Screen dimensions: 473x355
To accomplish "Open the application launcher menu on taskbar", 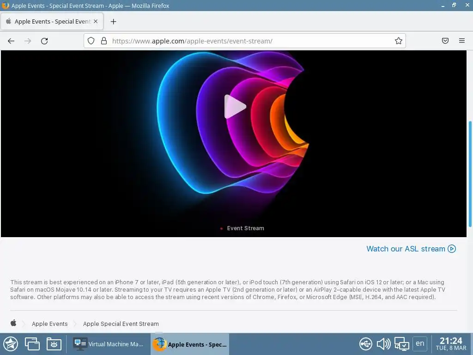I will pos(11,344).
